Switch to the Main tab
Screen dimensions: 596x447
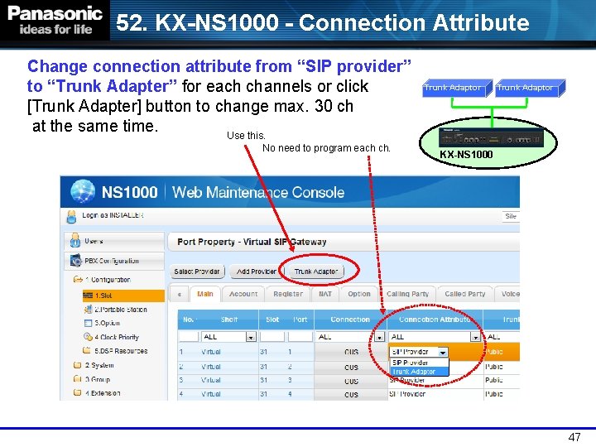[205, 294]
